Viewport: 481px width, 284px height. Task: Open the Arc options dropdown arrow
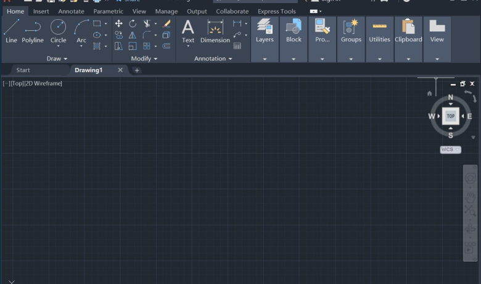tap(81, 46)
